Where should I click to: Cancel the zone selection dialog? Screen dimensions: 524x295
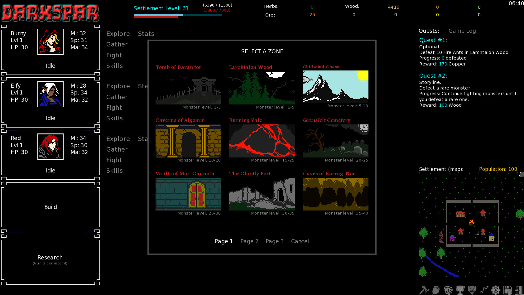click(x=300, y=241)
